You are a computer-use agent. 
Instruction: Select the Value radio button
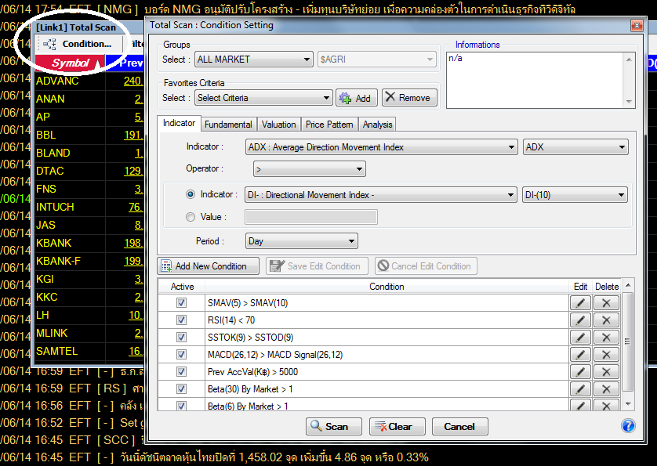(x=191, y=217)
